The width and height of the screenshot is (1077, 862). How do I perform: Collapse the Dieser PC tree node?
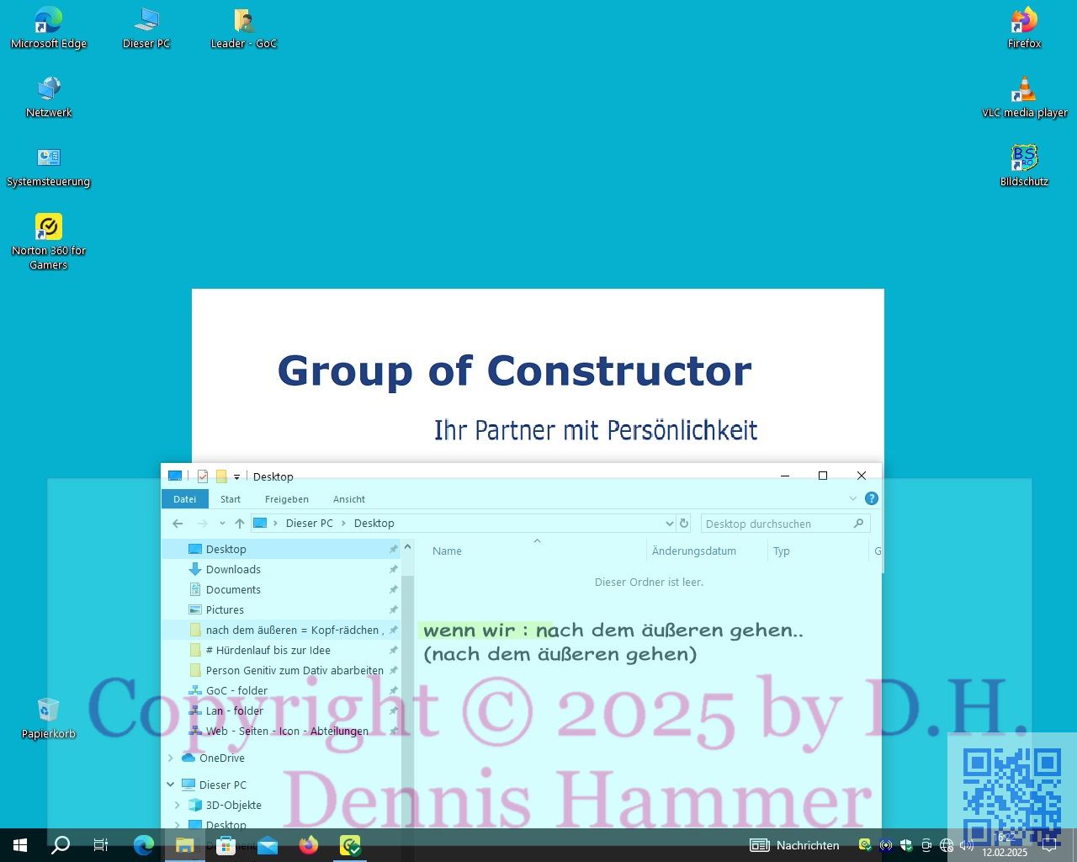click(x=172, y=785)
